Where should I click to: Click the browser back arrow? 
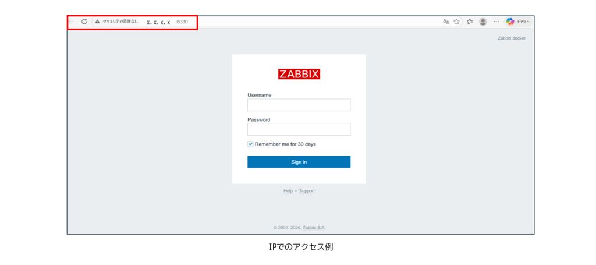click(x=72, y=22)
